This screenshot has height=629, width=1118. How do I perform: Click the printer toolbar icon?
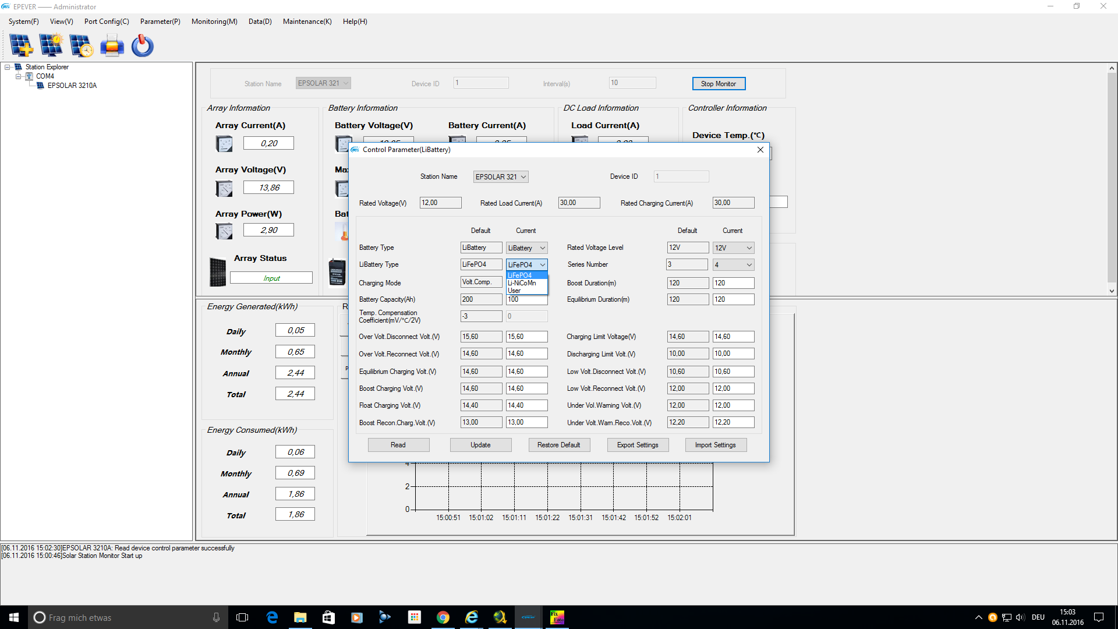pos(112,45)
